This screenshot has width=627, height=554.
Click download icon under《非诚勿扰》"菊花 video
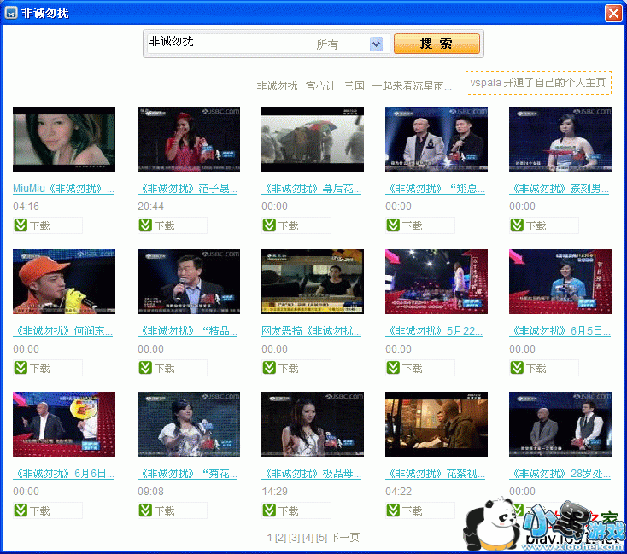pyautogui.click(x=145, y=510)
